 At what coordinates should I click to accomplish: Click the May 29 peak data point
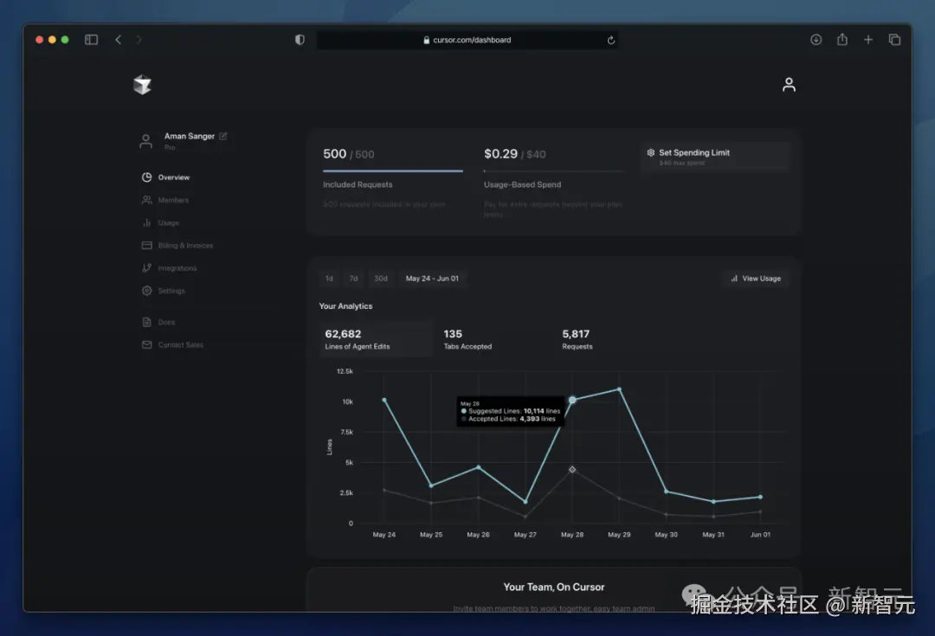pos(619,389)
